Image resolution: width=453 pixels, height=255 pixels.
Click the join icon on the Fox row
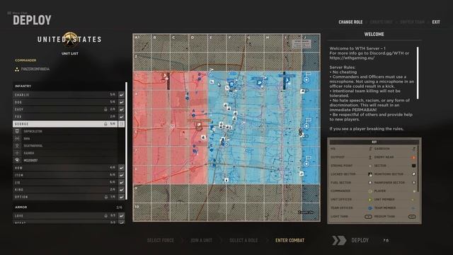coord(122,116)
